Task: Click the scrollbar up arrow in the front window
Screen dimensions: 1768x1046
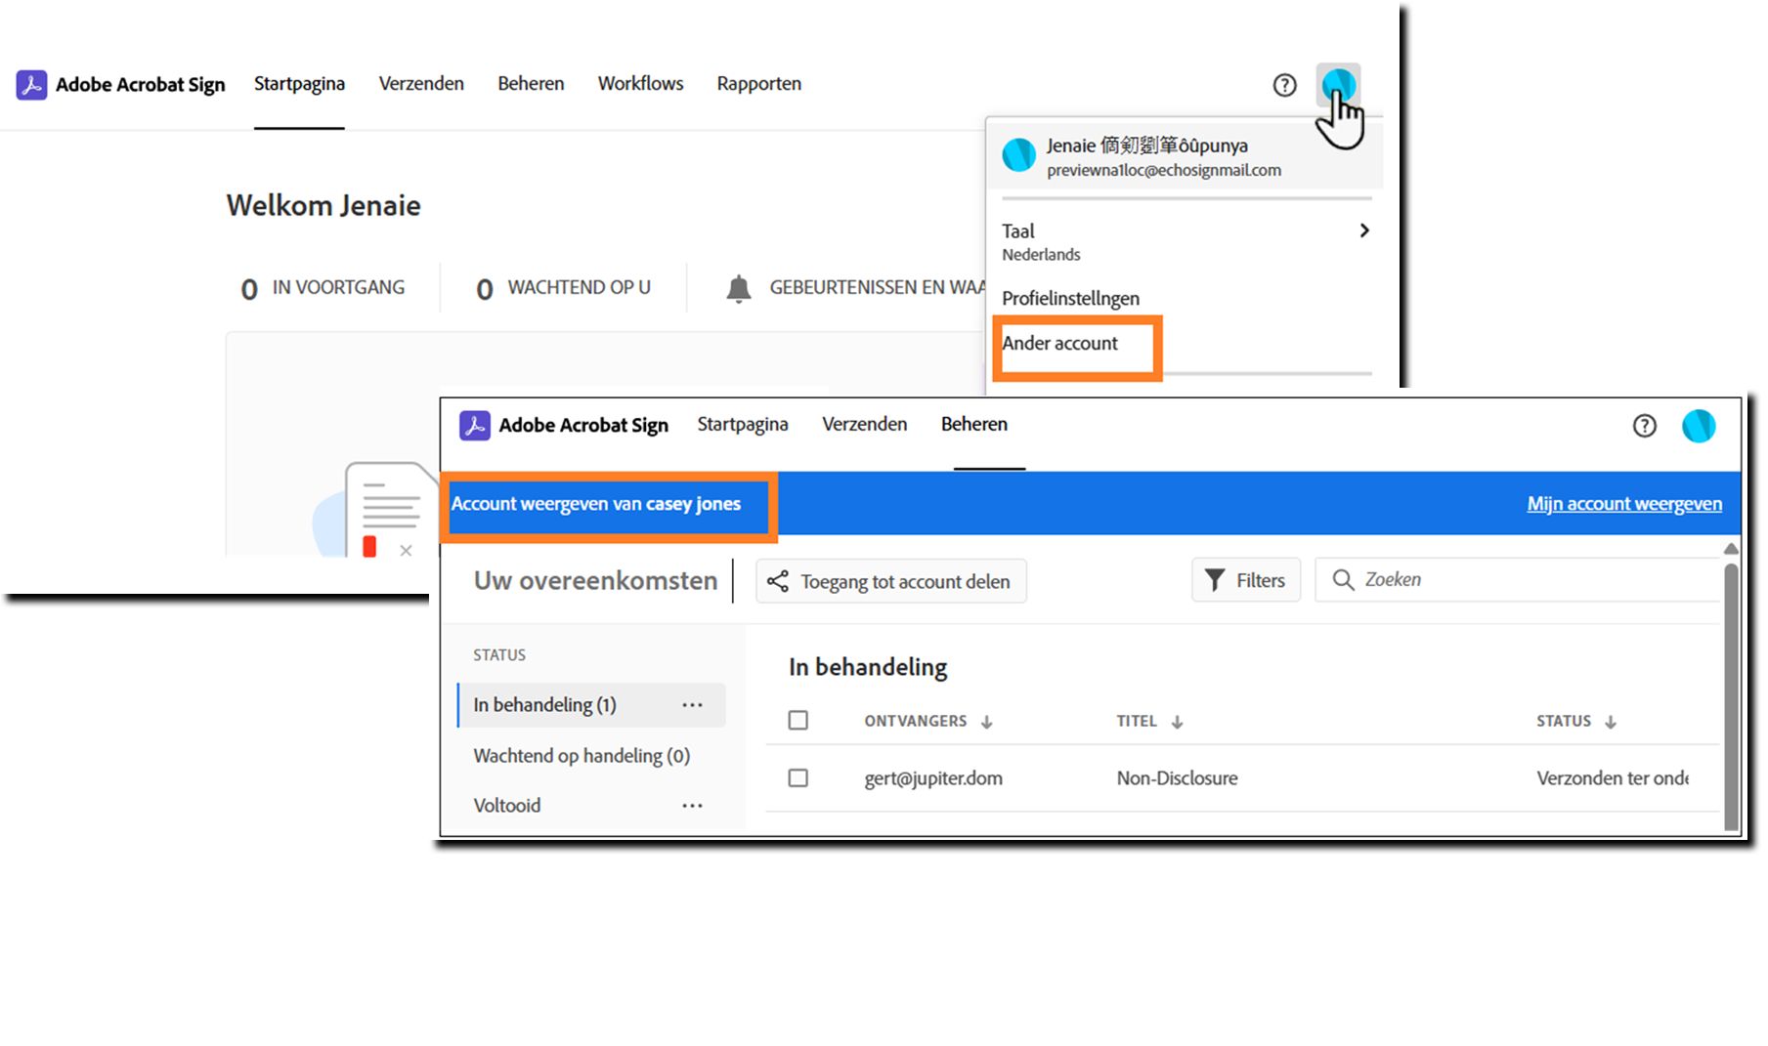Action: pyautogui.click(x=1731, y=549)
